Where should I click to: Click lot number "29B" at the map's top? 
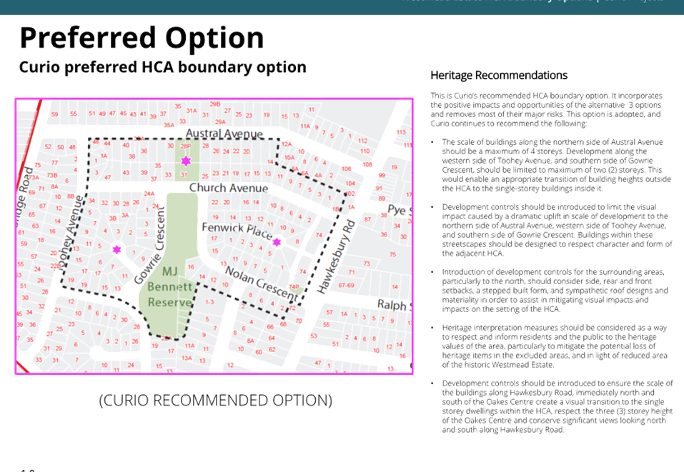click(214, 104)
